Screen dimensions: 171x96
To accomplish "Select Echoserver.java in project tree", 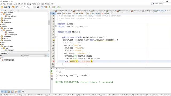I will tap(12, 34).
